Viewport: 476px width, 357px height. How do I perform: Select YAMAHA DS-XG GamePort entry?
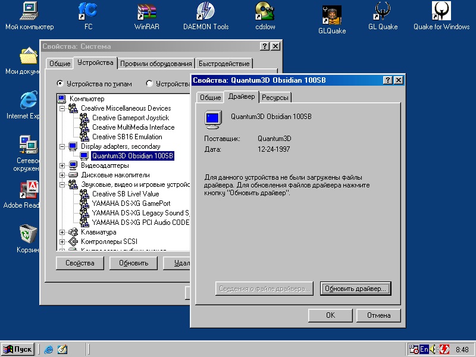[131, 203]
